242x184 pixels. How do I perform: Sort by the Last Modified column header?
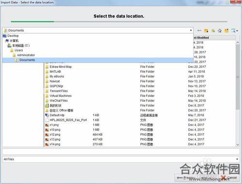(x=214, y=38)
